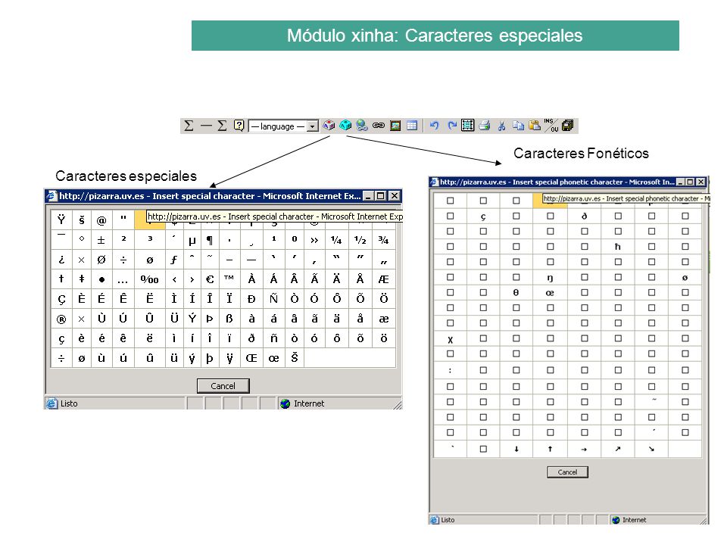Pick θ in the phonetic character window
Screen dimensions: 727x545
point(516,293)
